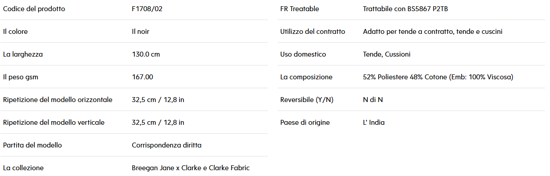Select the 'Il noir' colour value
Screen dimensions: 550x176
click(143, 32)
